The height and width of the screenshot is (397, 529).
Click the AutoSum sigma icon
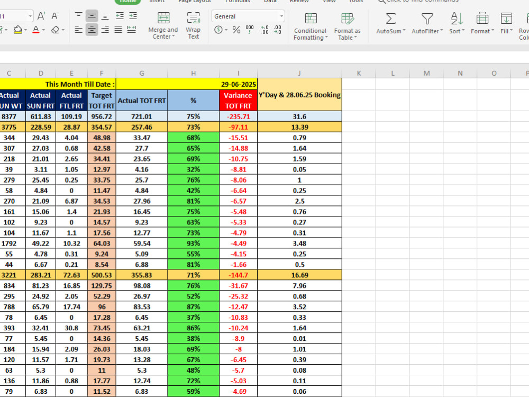(391, 19)
